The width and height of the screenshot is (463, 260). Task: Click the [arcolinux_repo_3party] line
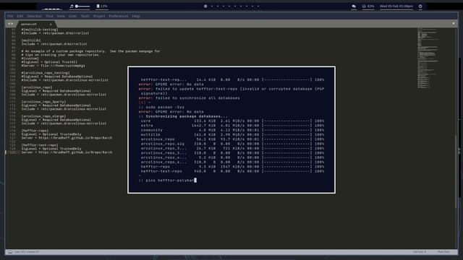43,102
